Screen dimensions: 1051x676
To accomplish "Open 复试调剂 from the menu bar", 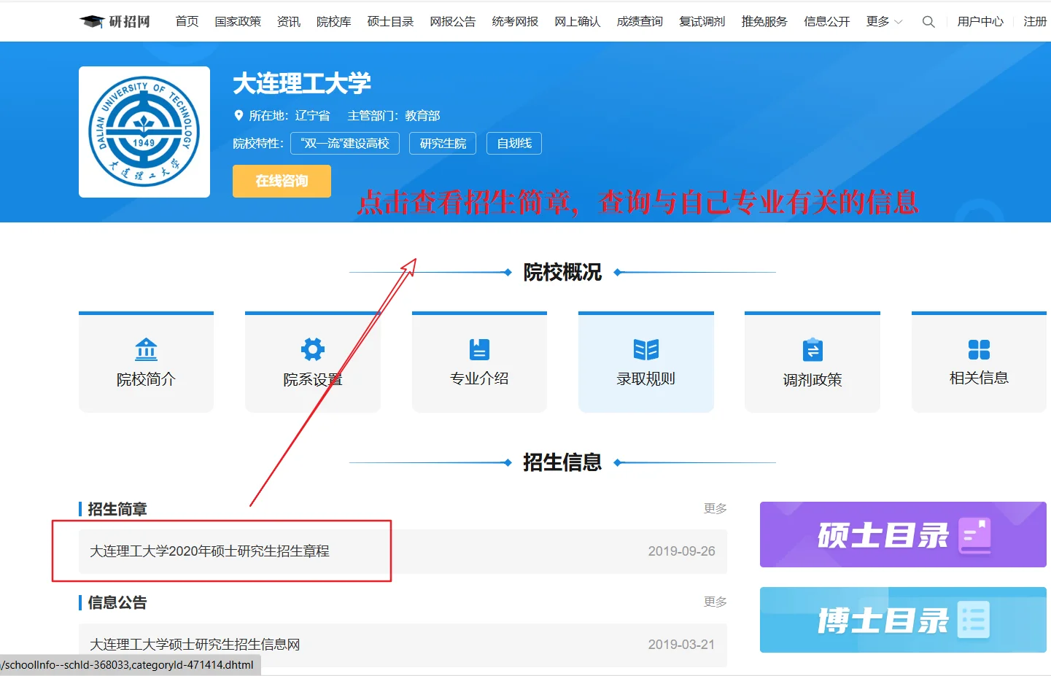I will pos(701,21).
